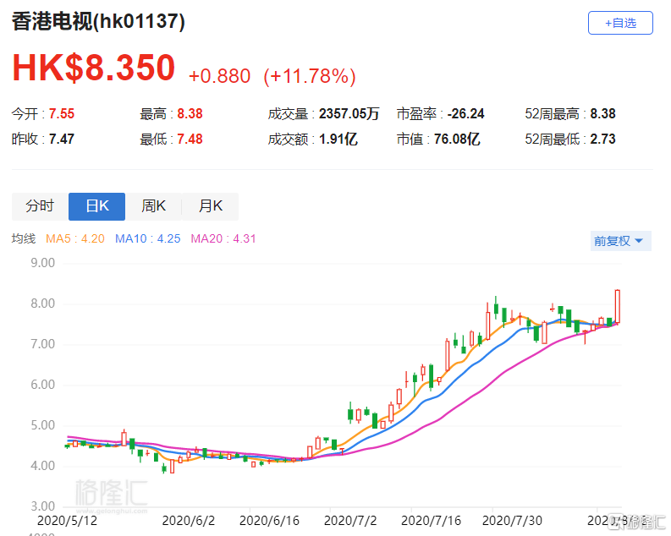Click the MA10 moving average label

150,239
